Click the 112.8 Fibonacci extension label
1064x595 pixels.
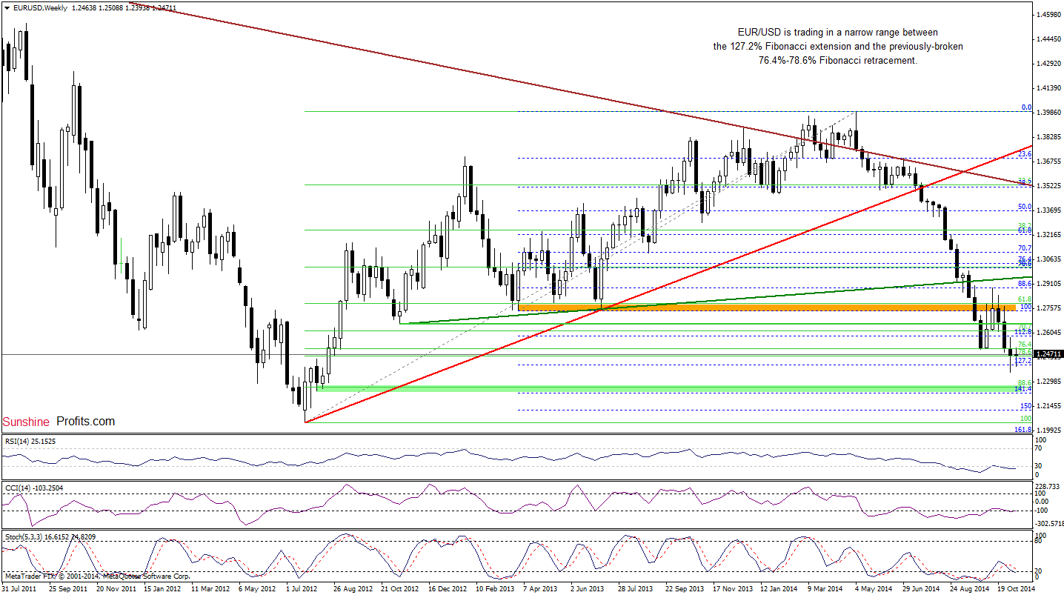[x=1023, y=333]
